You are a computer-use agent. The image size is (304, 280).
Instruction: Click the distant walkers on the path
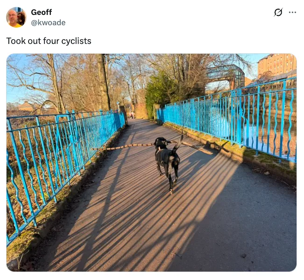(132, 115)
